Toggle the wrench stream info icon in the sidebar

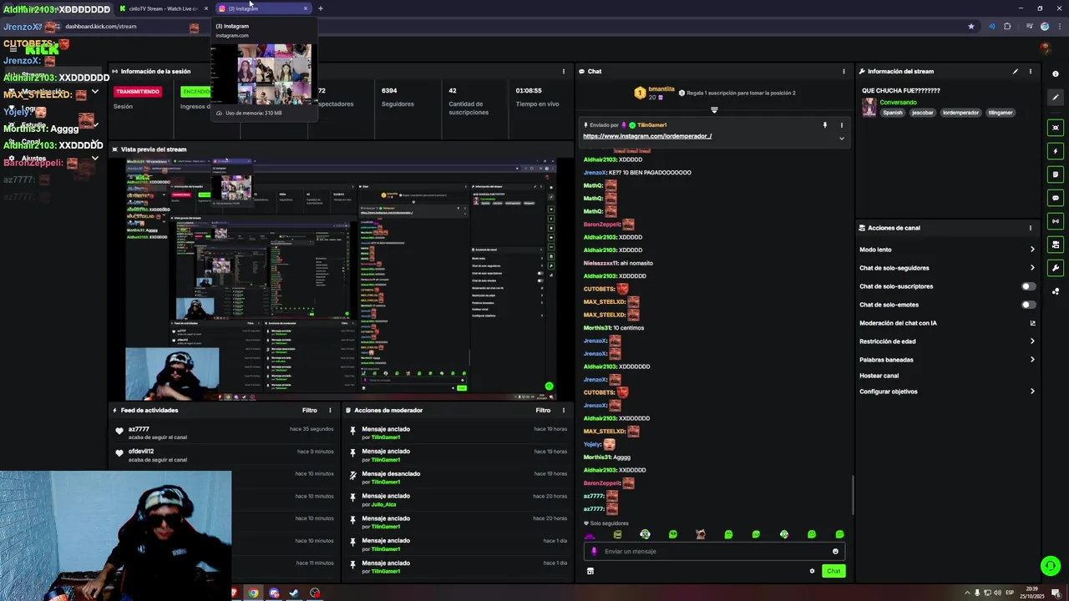coord(1056,268)
